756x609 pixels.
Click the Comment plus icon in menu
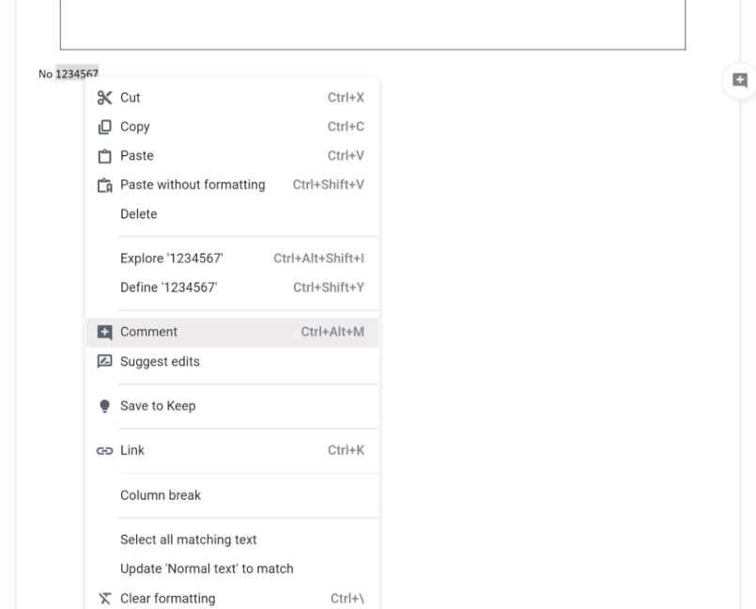coord(104,332)
